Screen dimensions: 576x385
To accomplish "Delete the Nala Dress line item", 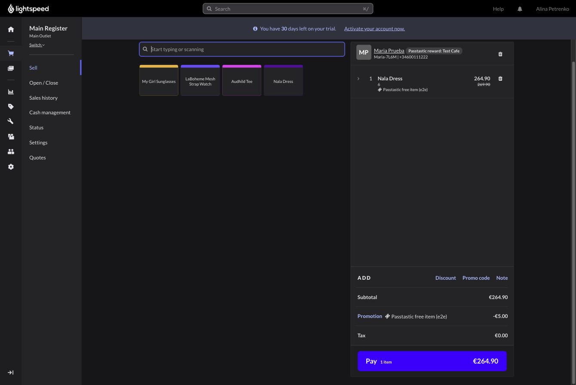I will 500,79.
